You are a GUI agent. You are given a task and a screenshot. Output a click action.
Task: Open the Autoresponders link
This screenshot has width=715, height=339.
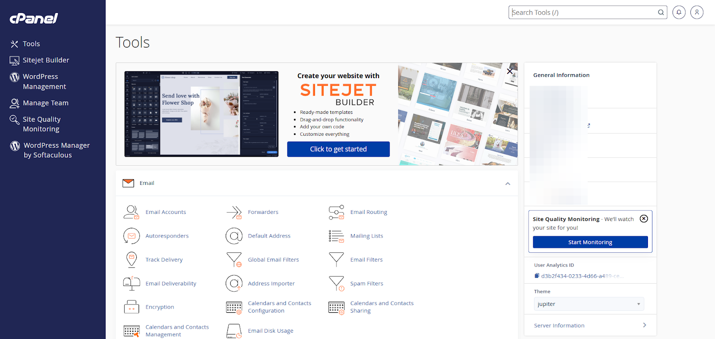coord(167,236)
